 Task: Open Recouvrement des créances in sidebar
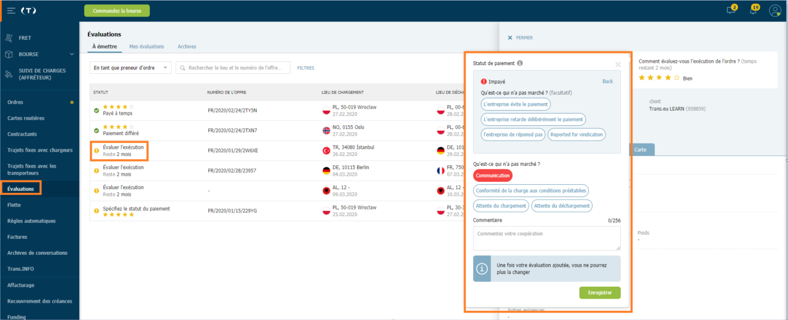point(39,301)
